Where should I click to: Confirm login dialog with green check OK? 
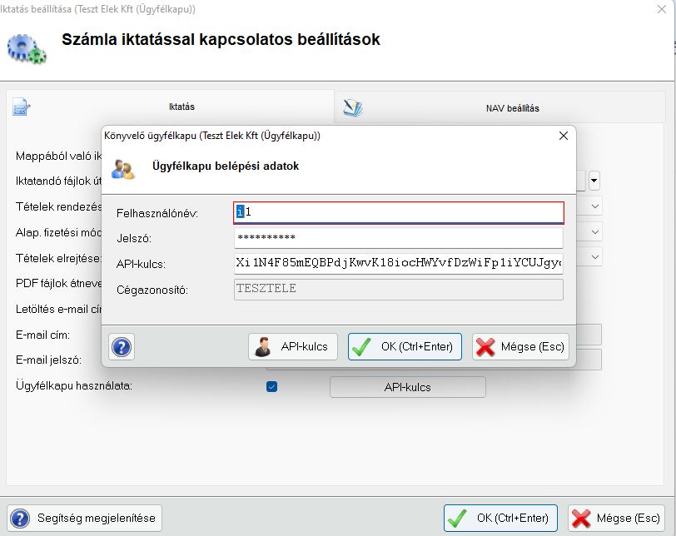coord(405,346)
